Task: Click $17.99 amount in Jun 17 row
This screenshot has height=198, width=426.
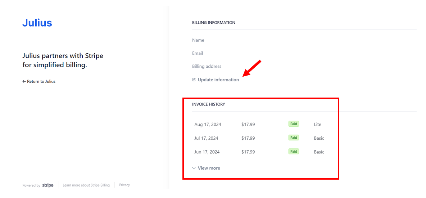Action: point(248,152)
